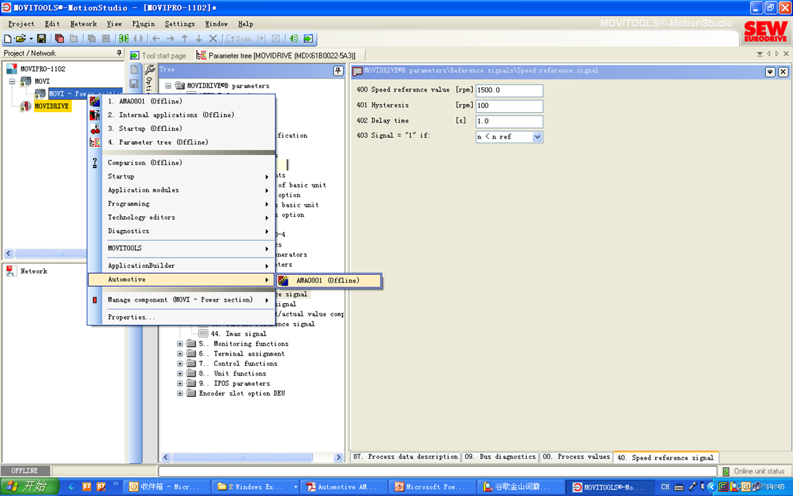Open the Settings menu
The height and width of the screenshot is (496, 793).
(180, 24)
